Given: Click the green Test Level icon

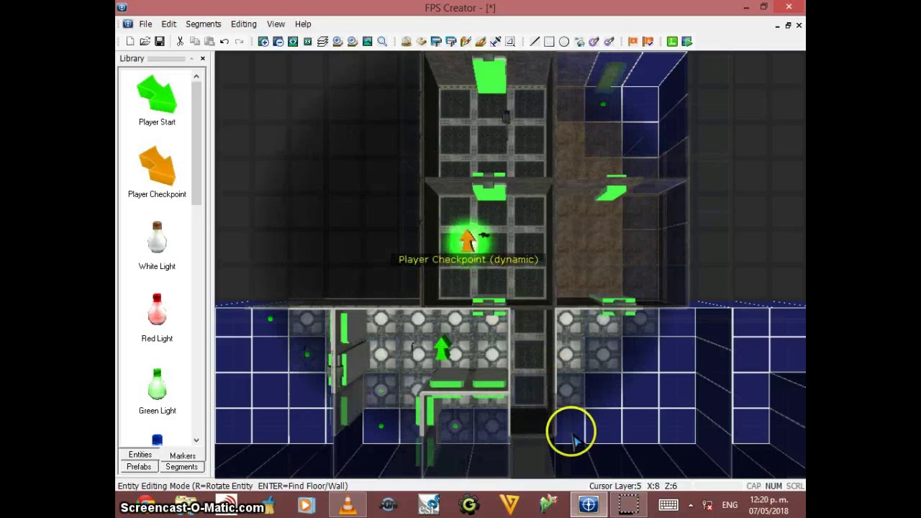Looking at the screenshot, I should pyautogui.click(x=672, y=42).
